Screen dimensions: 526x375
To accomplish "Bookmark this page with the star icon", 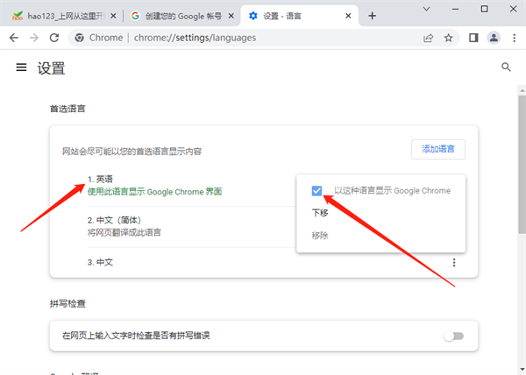I will [449, 38].
